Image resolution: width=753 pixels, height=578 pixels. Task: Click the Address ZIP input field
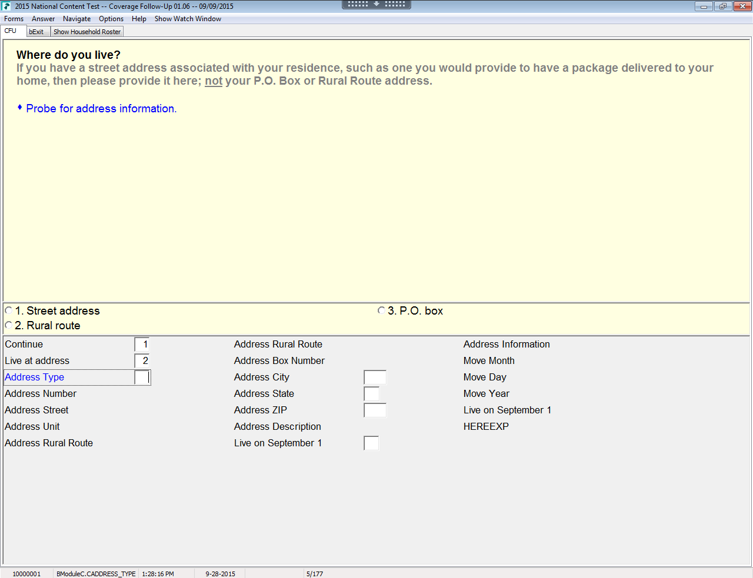[x=375, y=410]
